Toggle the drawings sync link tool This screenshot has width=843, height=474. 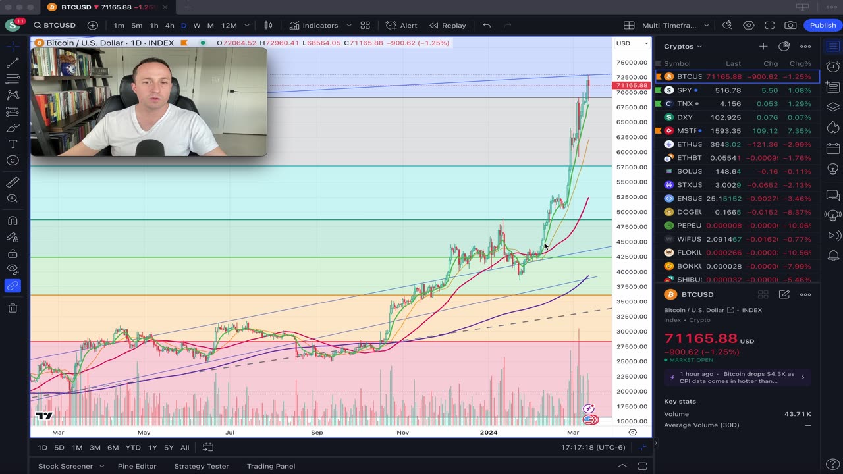click(x=13, y=286)
